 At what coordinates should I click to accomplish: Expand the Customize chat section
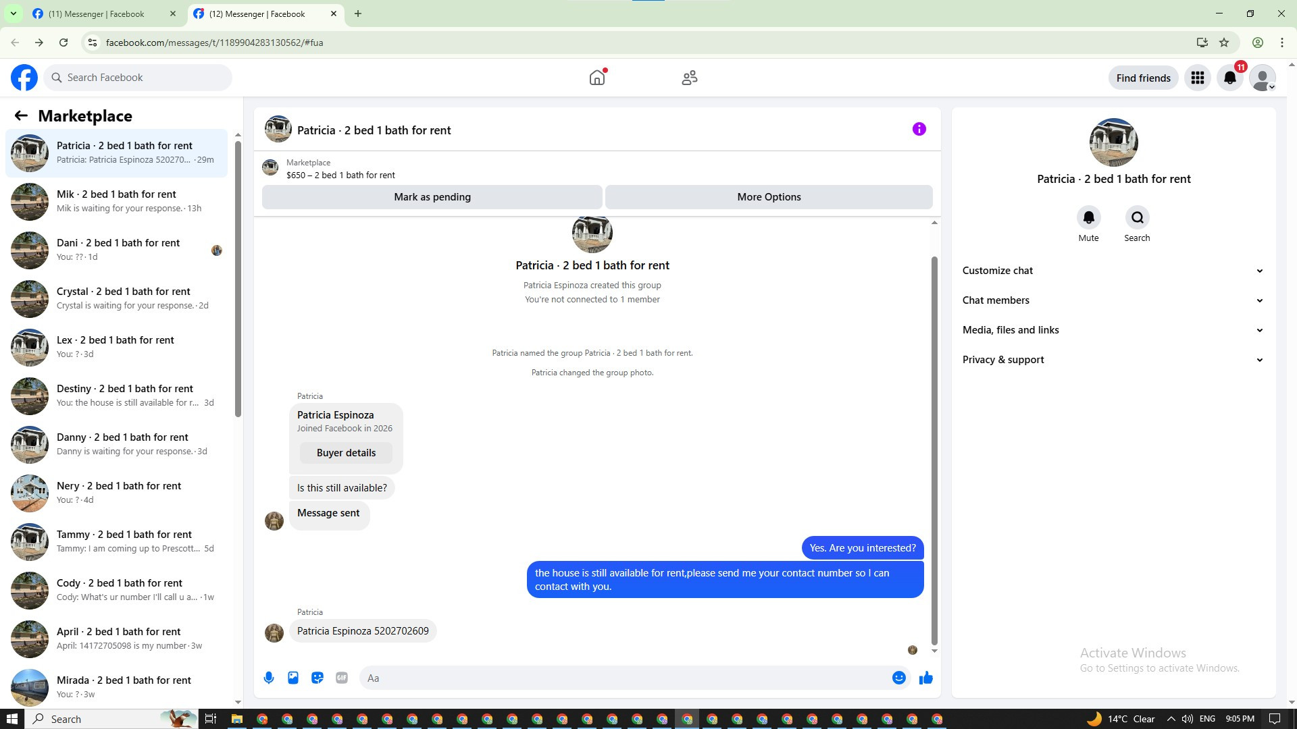pos(1113,271)
